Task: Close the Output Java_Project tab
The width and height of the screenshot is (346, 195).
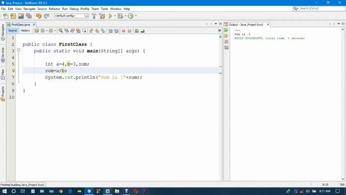Action: [x=268, y=24]
